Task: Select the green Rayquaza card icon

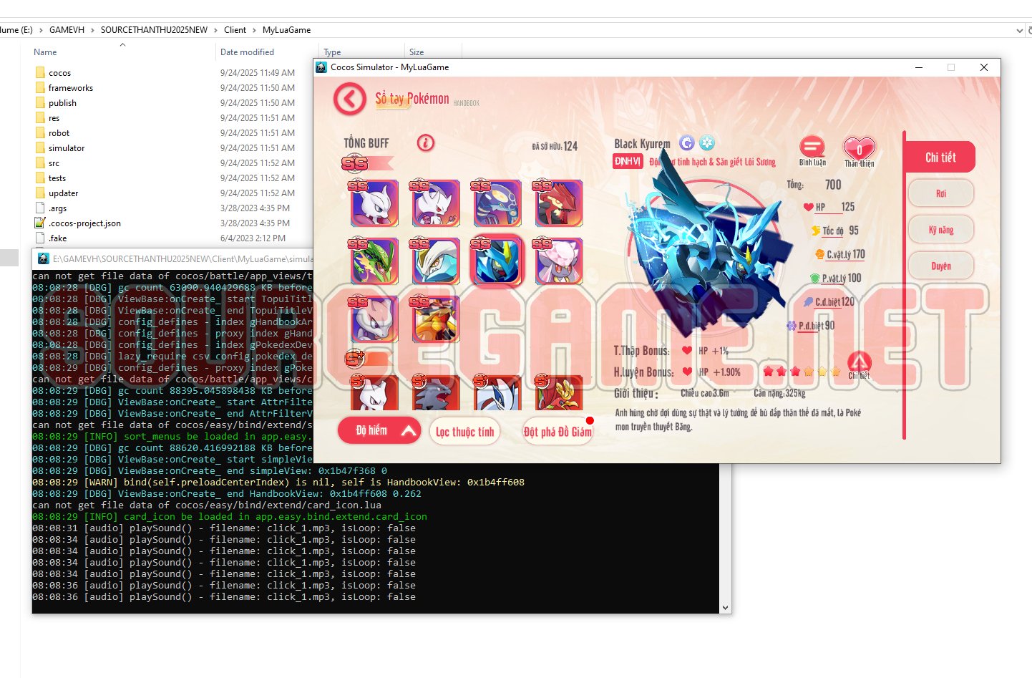Action: [374, 261]
